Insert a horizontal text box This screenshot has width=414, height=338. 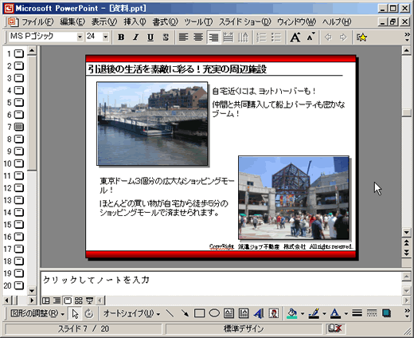pos(228,313)
